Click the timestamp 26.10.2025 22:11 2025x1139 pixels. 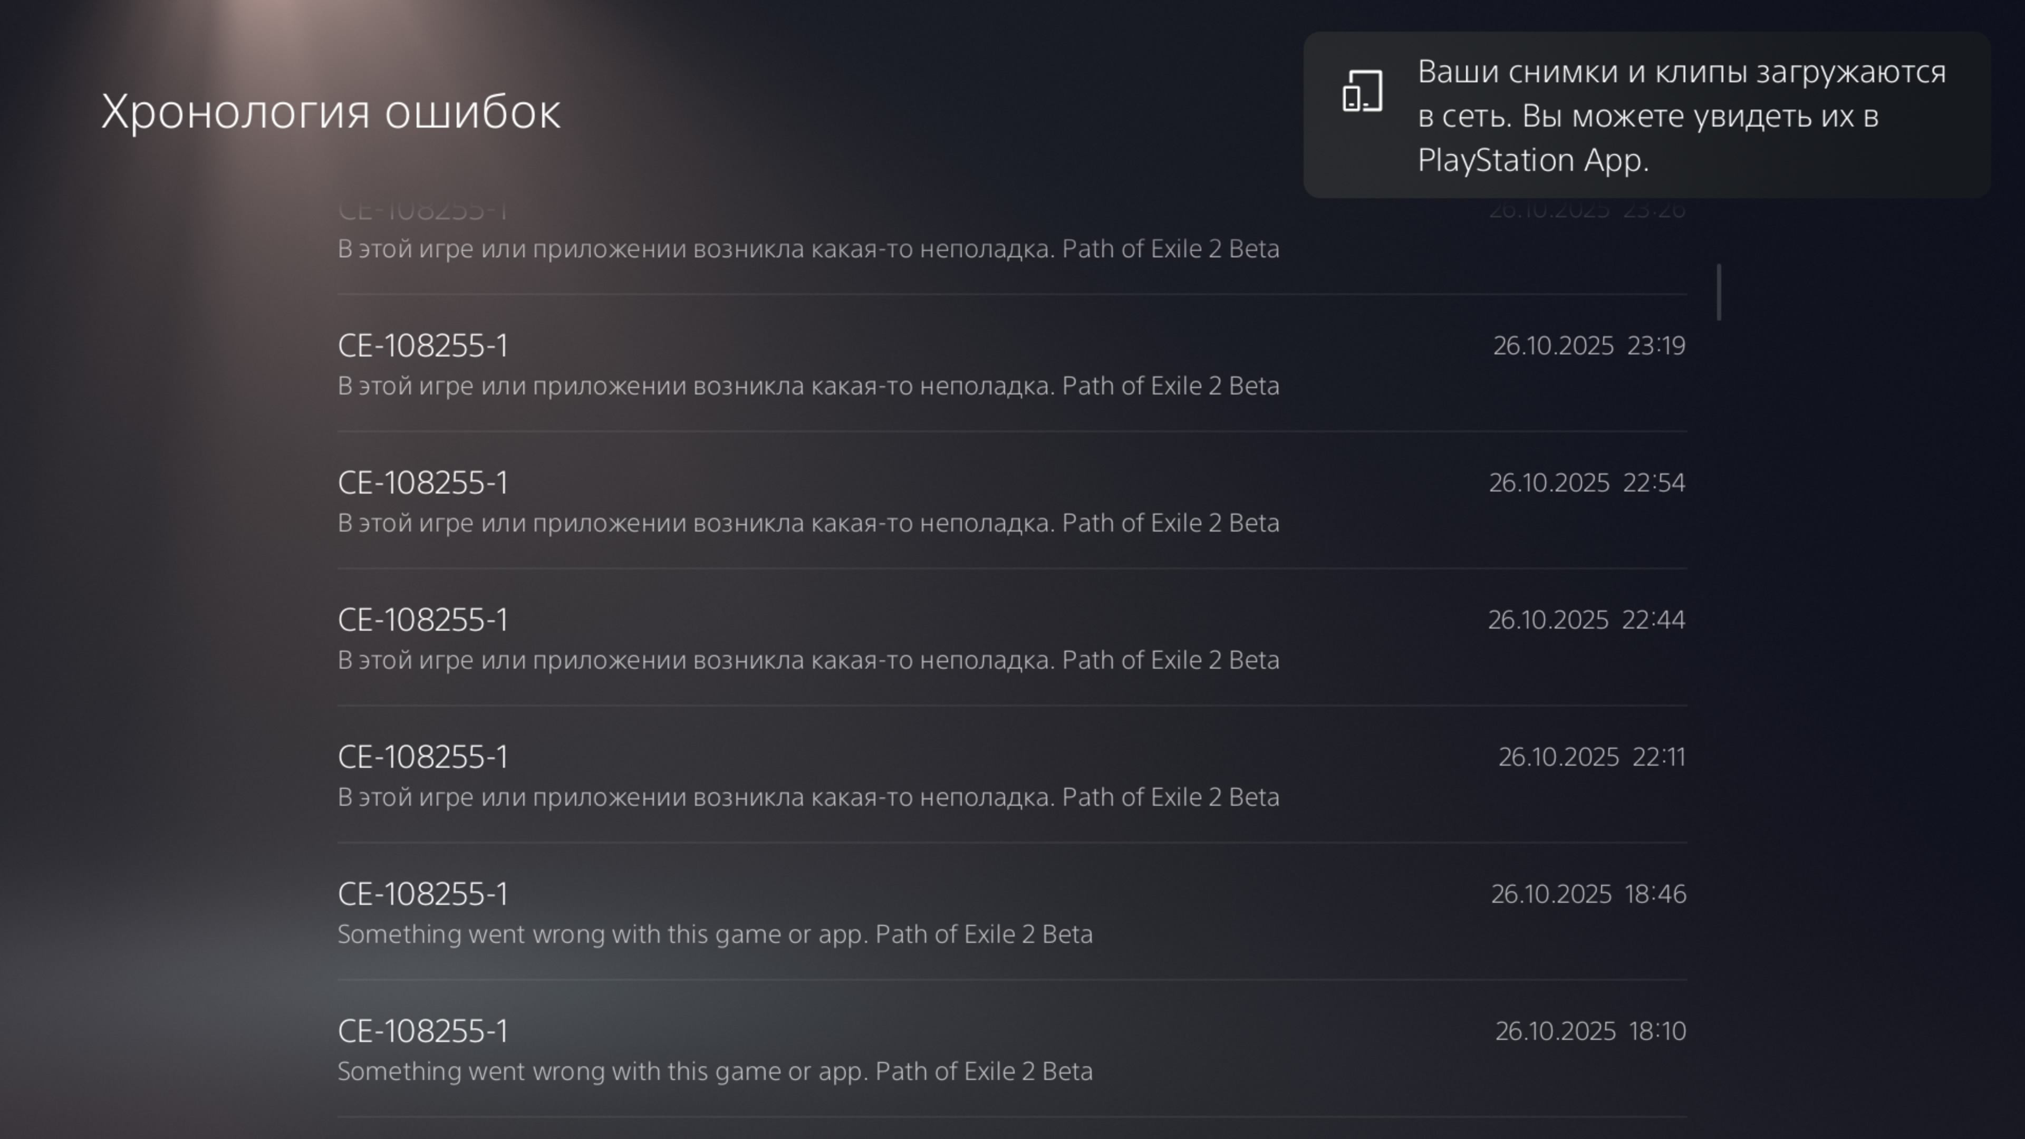pyautogui.click(x=1591, y=757)
